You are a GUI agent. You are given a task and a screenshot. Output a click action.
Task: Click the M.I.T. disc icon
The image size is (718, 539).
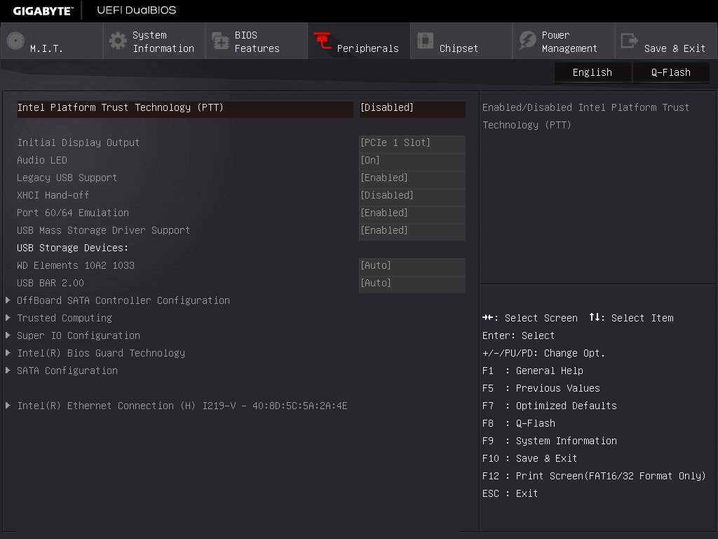point(15,41)
